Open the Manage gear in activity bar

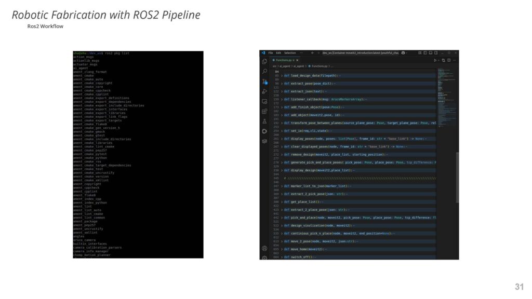264,257
